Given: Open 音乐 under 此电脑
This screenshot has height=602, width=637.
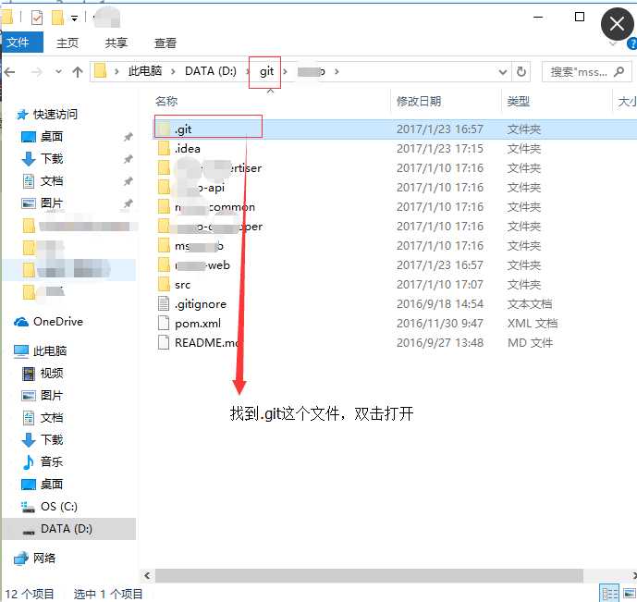Looking at the screenshot, I should coord(51,461).
